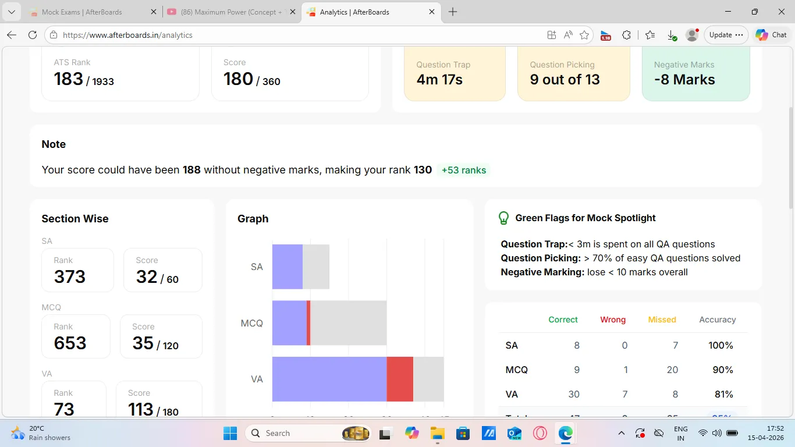Click the SA score 32 / 60

click(157, 277)
